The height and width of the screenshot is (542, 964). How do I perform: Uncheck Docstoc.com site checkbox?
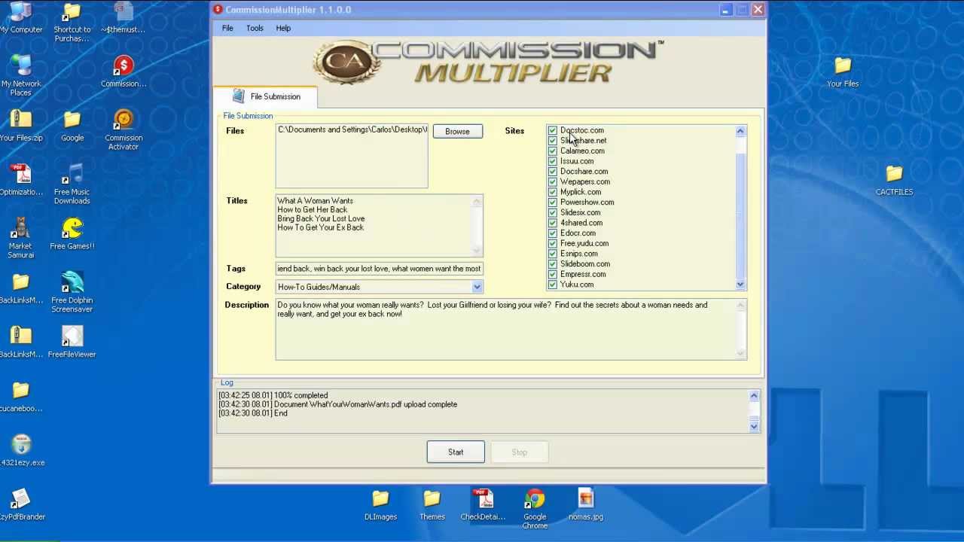pos(553,130)
